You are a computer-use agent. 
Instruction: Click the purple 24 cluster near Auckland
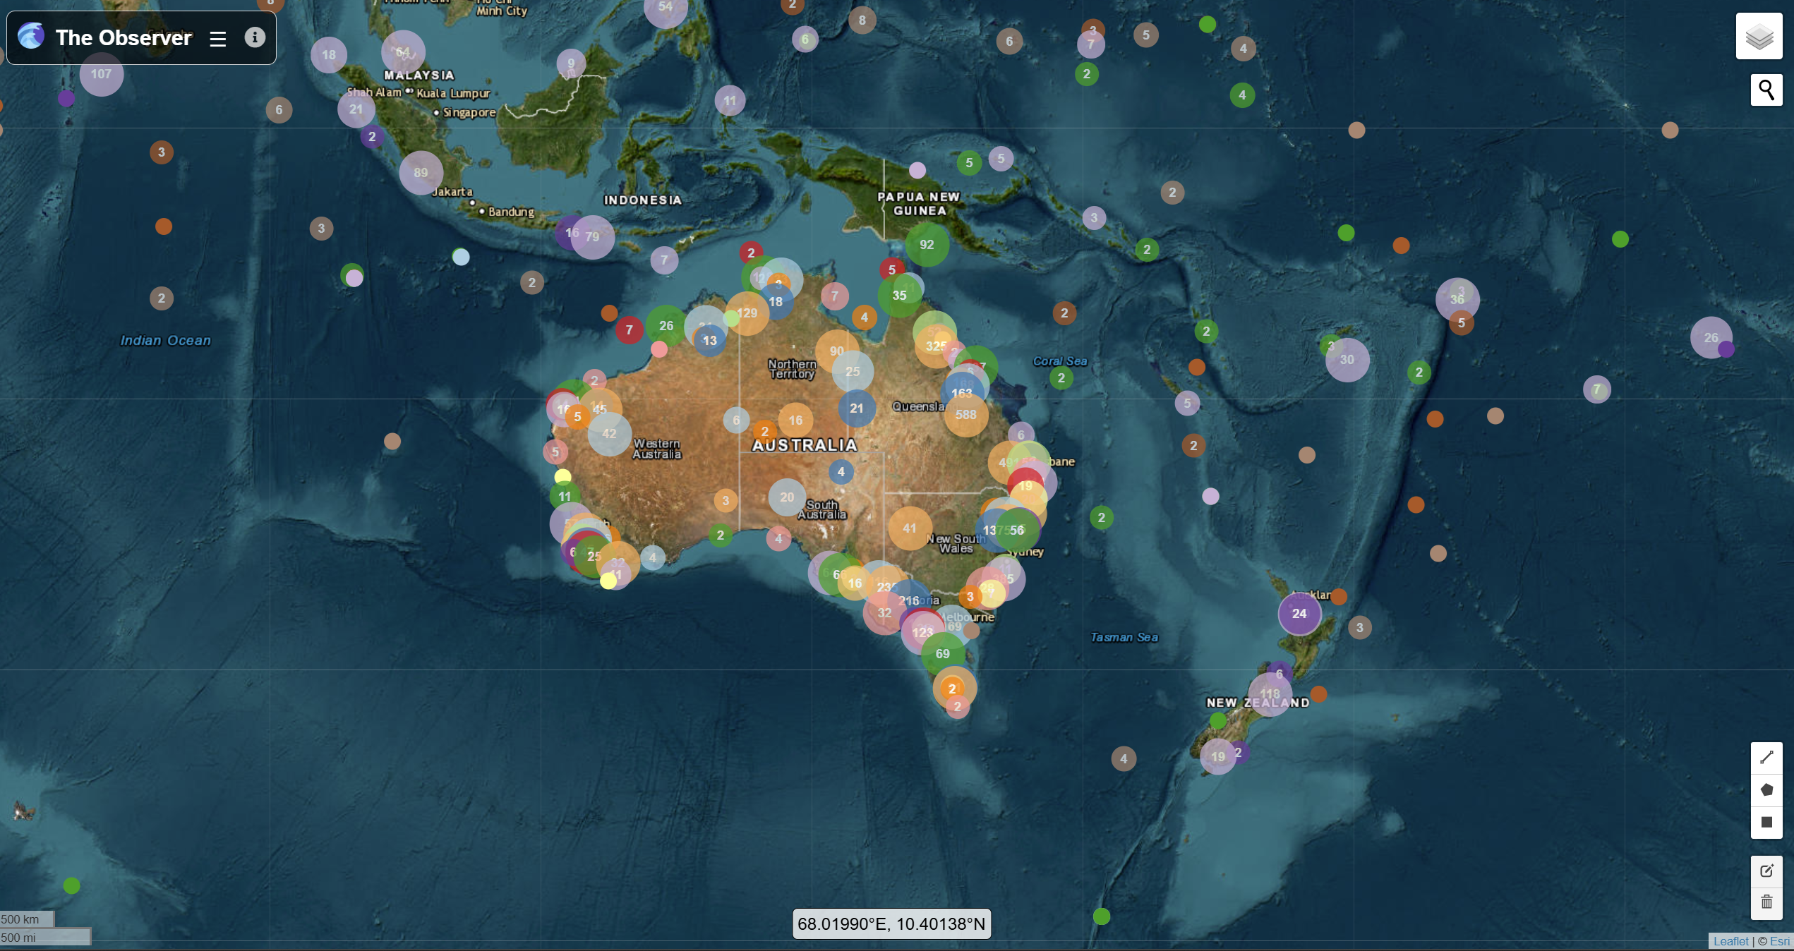1299,614
